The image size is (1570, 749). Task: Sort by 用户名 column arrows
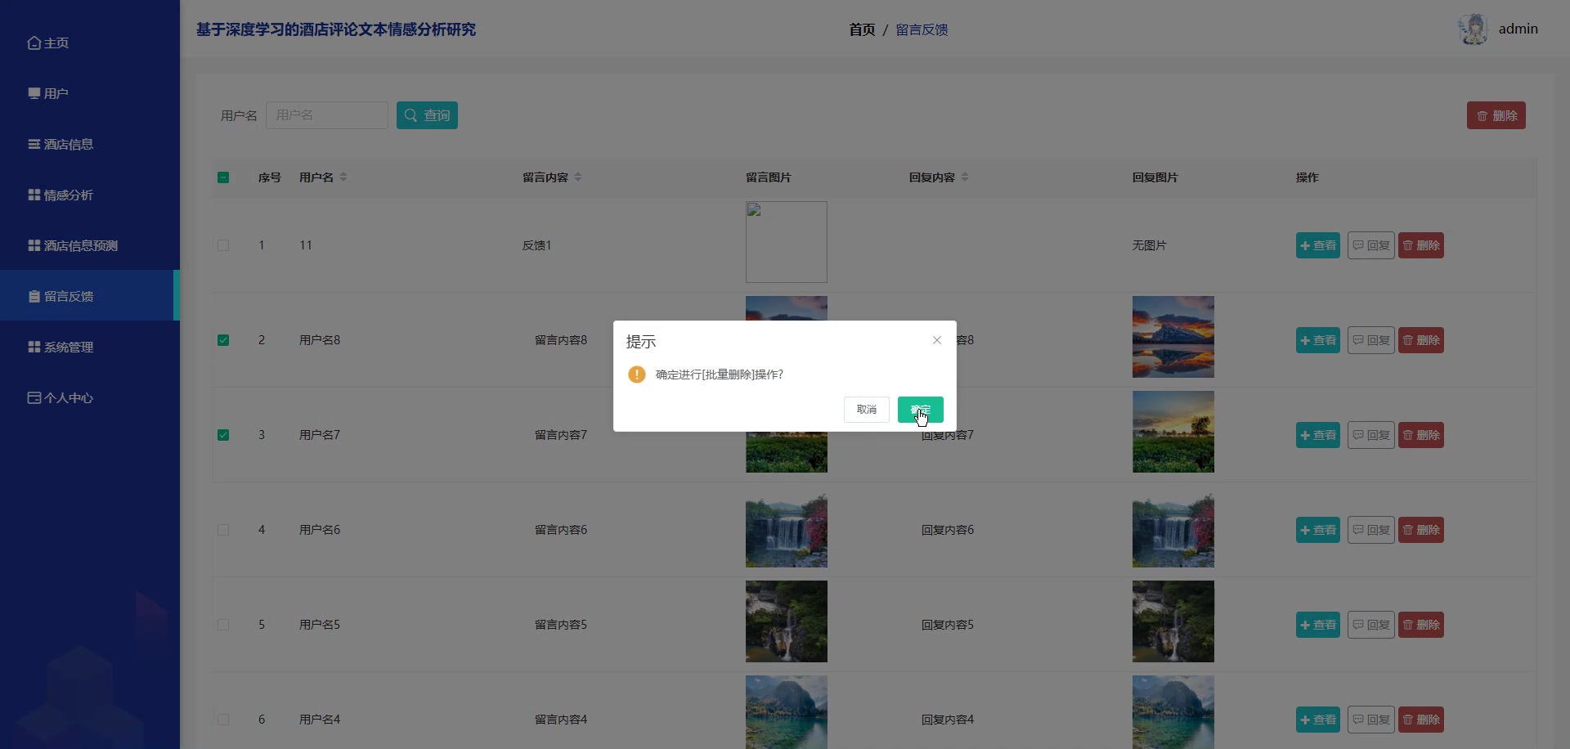coord(343,177)
